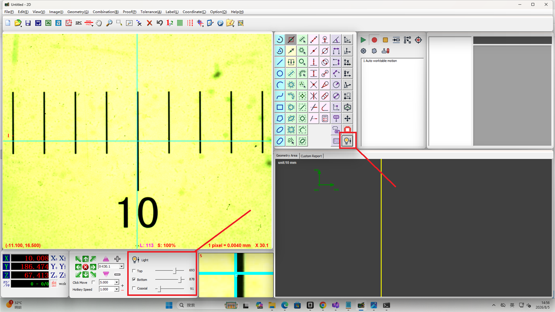Viewport: 555px width, 312px height.
Task: Open program settings gear icon
Action: [x=364, y=51]
